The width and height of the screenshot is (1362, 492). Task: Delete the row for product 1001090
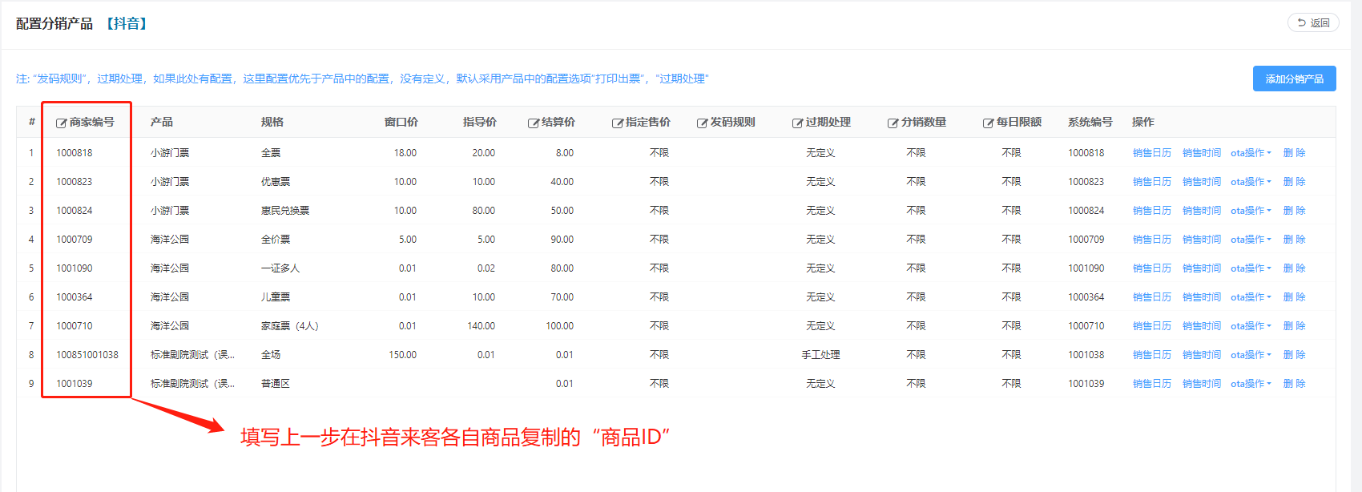(1294, 268)
